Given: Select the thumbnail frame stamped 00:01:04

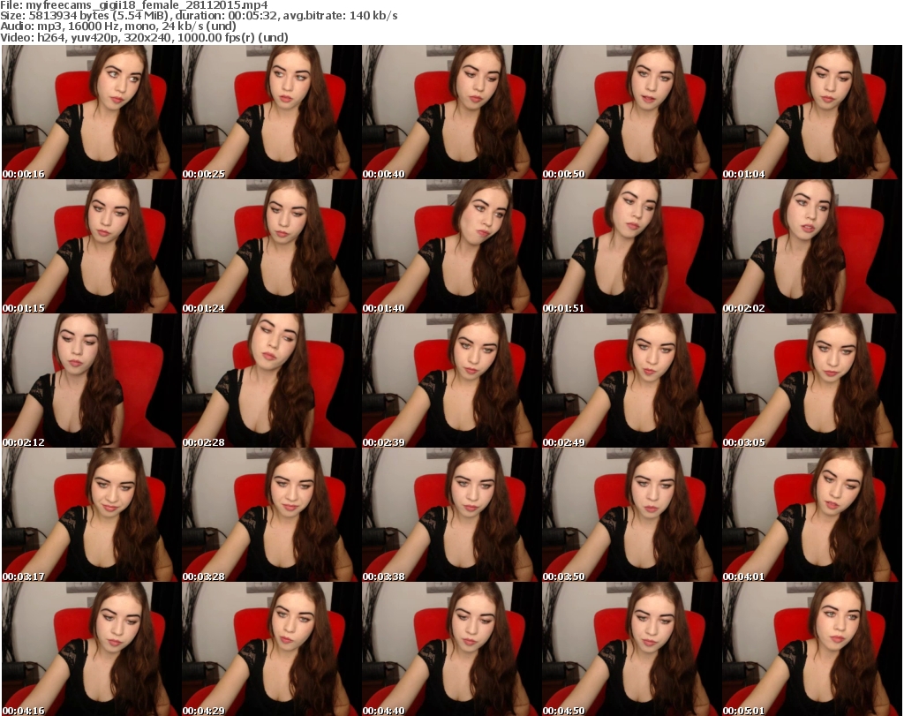Looking at the screenshot, I should tap(812, 112).
